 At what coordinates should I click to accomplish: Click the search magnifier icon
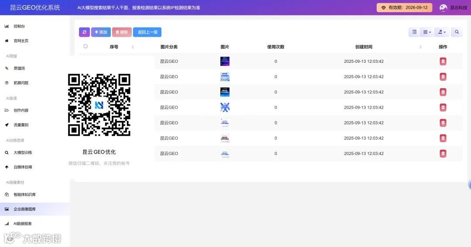tap(457, 32)
